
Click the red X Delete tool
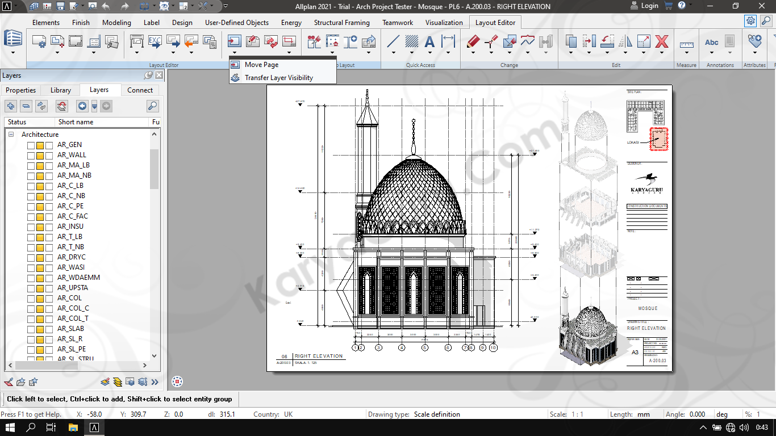[662, 41]
